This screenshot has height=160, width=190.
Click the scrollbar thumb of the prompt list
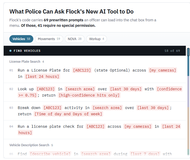pyautogui.click(x=188, y=52)
